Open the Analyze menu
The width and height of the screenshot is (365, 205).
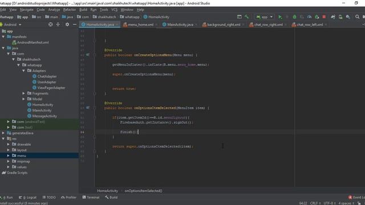point(54,10)
